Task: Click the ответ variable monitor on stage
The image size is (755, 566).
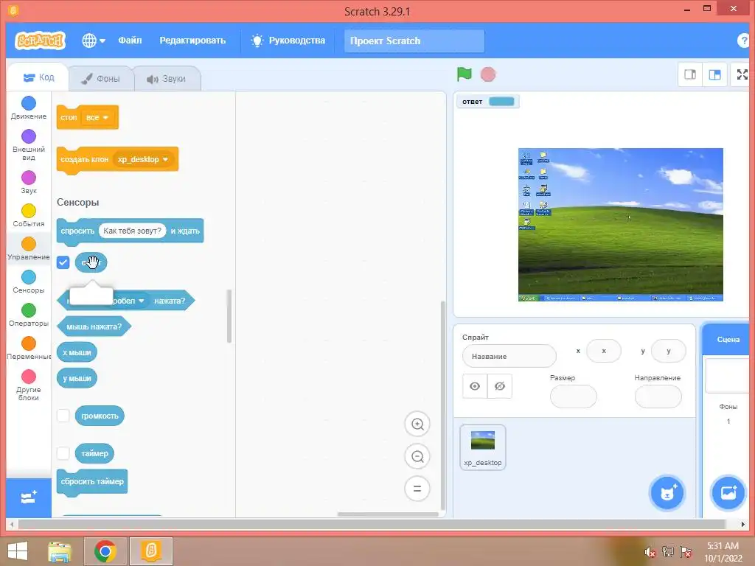Action: pos(488,102)
